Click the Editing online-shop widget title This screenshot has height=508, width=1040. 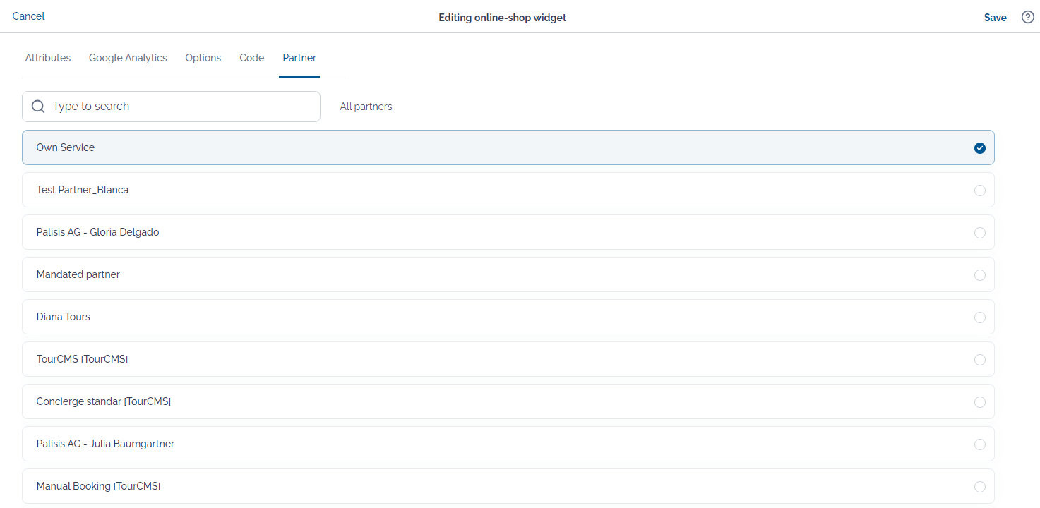pyautogui.click(x=503, y=18)
